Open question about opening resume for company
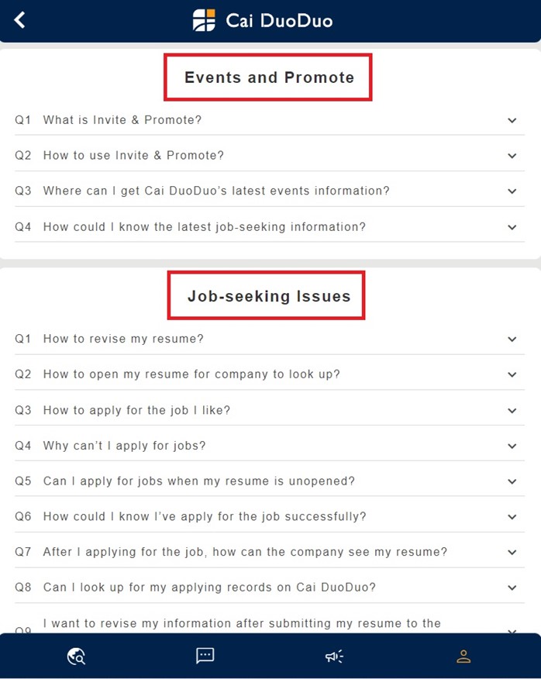 click(x=191, y=374)
